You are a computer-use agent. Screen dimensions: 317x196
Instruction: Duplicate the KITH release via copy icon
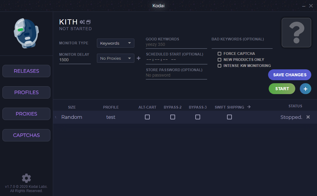[88, 22]
